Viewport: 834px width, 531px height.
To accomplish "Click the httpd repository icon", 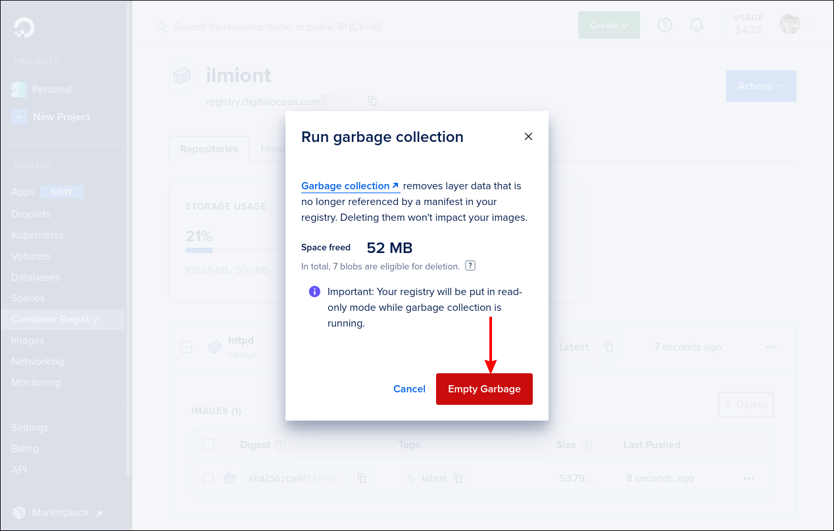I will (214, 347).
